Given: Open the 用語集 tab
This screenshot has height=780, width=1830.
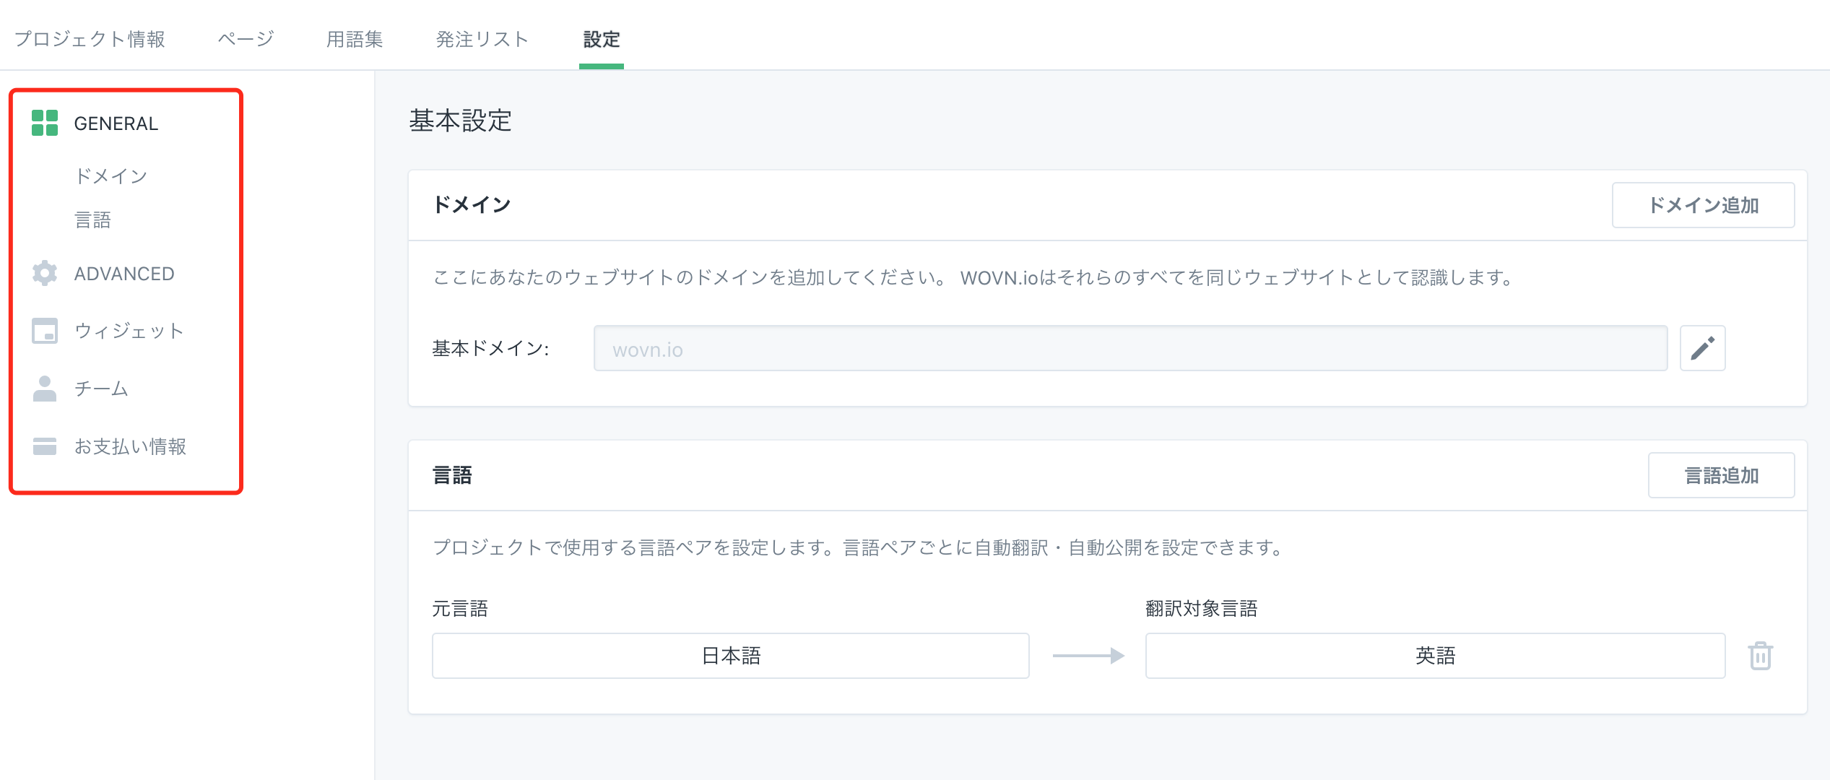Looking at the screenshot, I should (x=355, y=39).
